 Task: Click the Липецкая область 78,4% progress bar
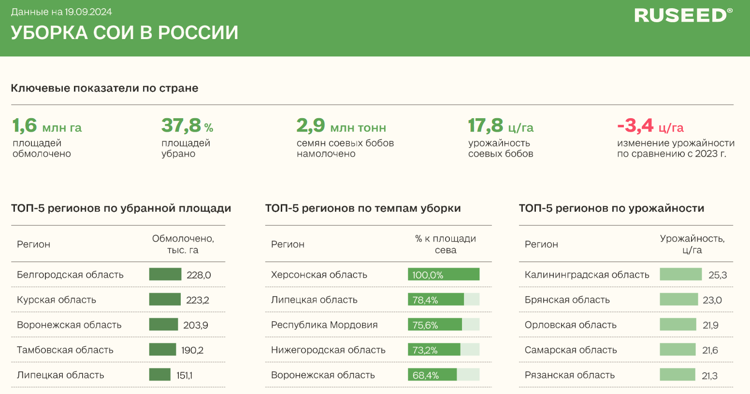(x=443, y=299)
